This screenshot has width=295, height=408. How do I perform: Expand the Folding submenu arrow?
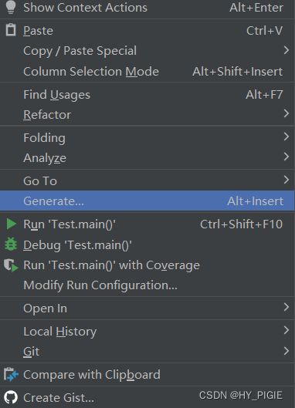[x=287, y=137]
